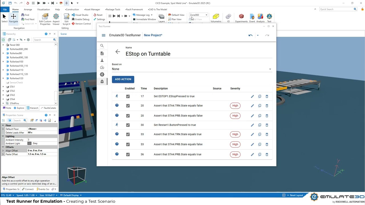Uncheck Enabled for time 20 PRB.State assertion
Image resolution: width=365 pixels, height=205 pixels.
(x=128, y=116)
